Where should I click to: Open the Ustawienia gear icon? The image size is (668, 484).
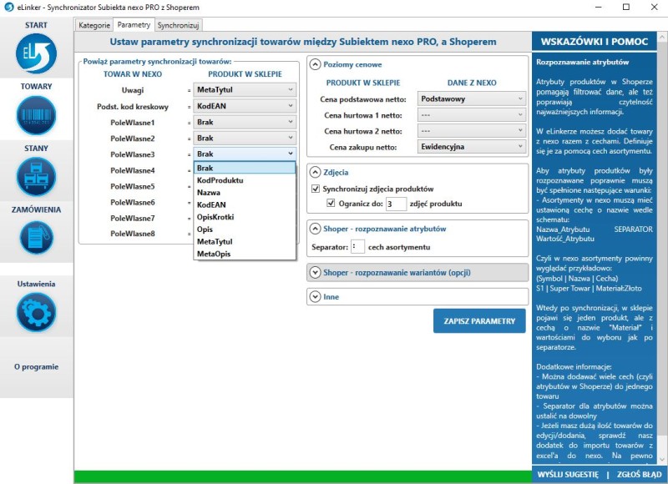(36, 312)
